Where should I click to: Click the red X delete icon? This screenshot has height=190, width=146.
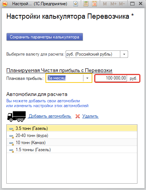point(78,116)
